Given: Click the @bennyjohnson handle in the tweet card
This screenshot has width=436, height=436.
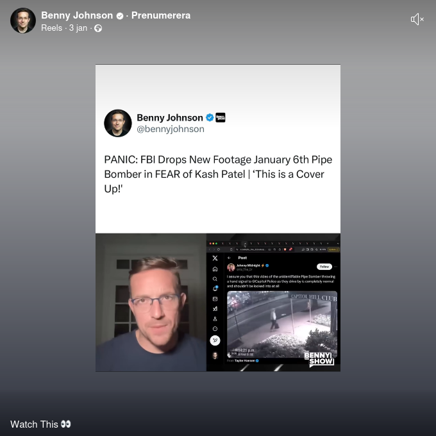Looking at the screenshot, I should tap(171, 129).
